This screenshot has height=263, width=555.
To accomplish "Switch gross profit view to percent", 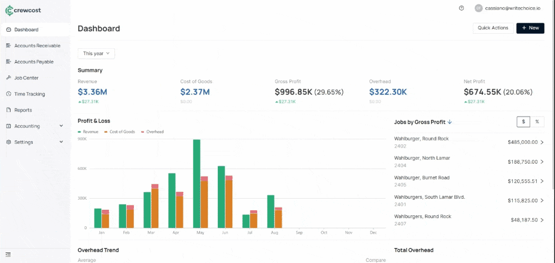I will [537, 122].
